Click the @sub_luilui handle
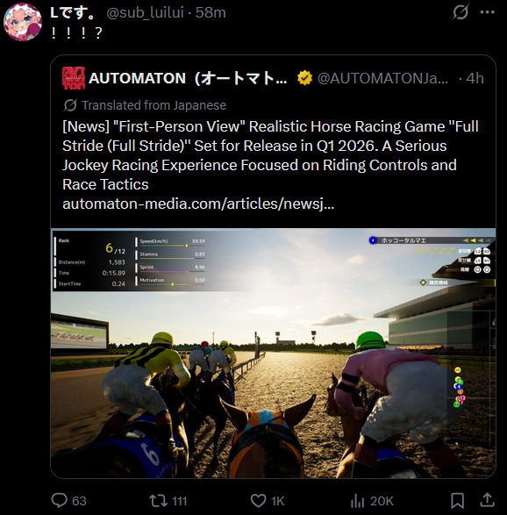This screenshot has width=507, height=515. click(145, 13)
